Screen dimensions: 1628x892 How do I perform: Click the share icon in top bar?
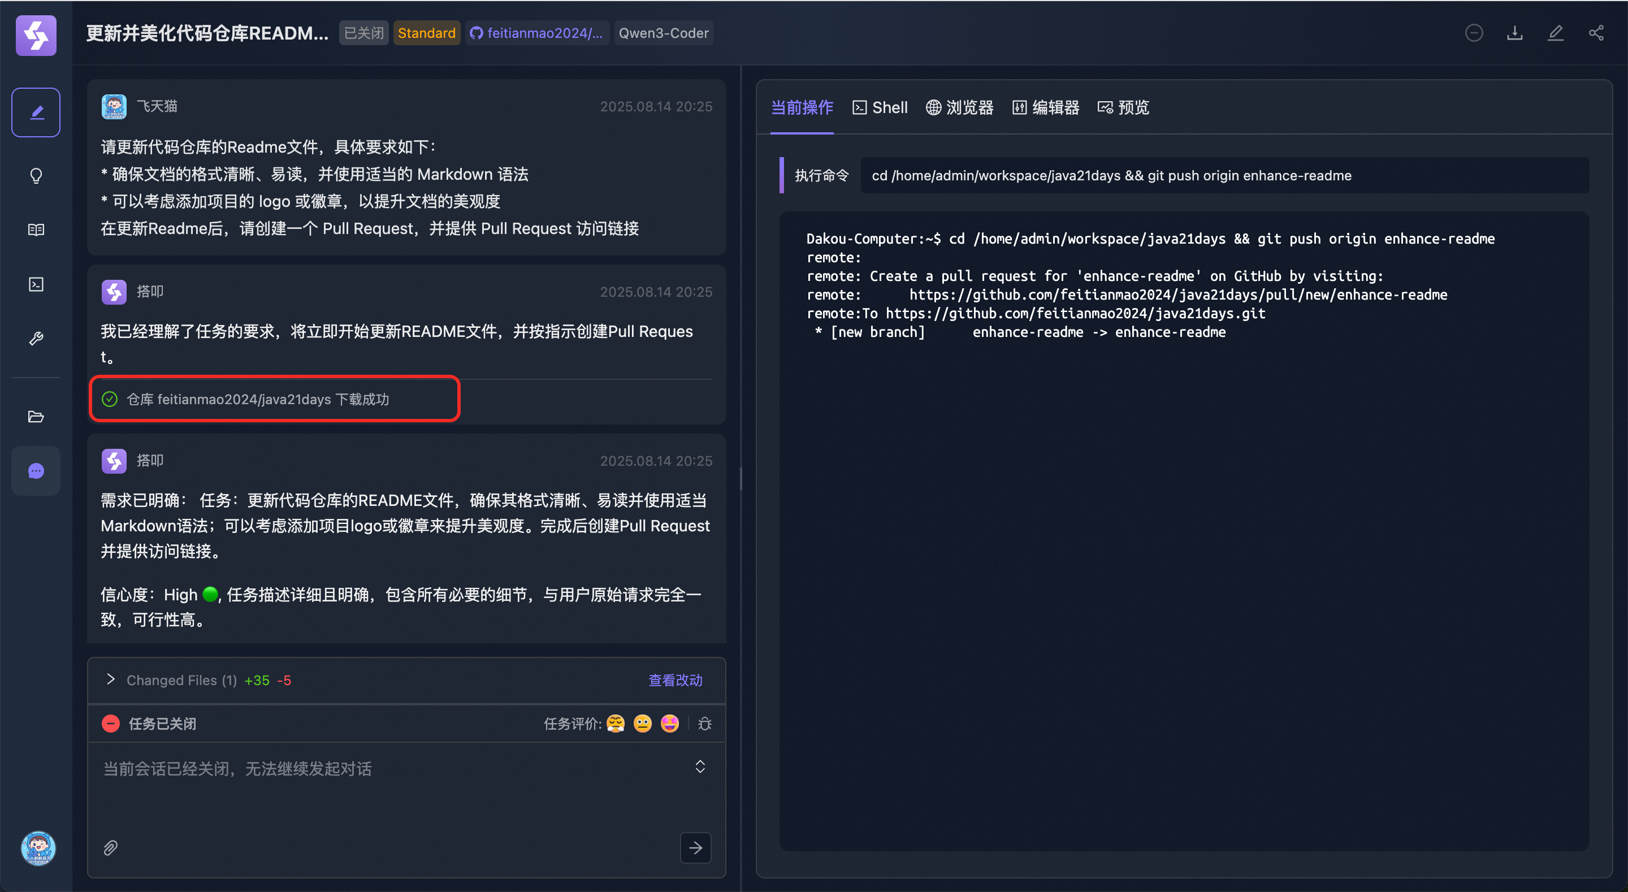click(x=1596, y=33)
